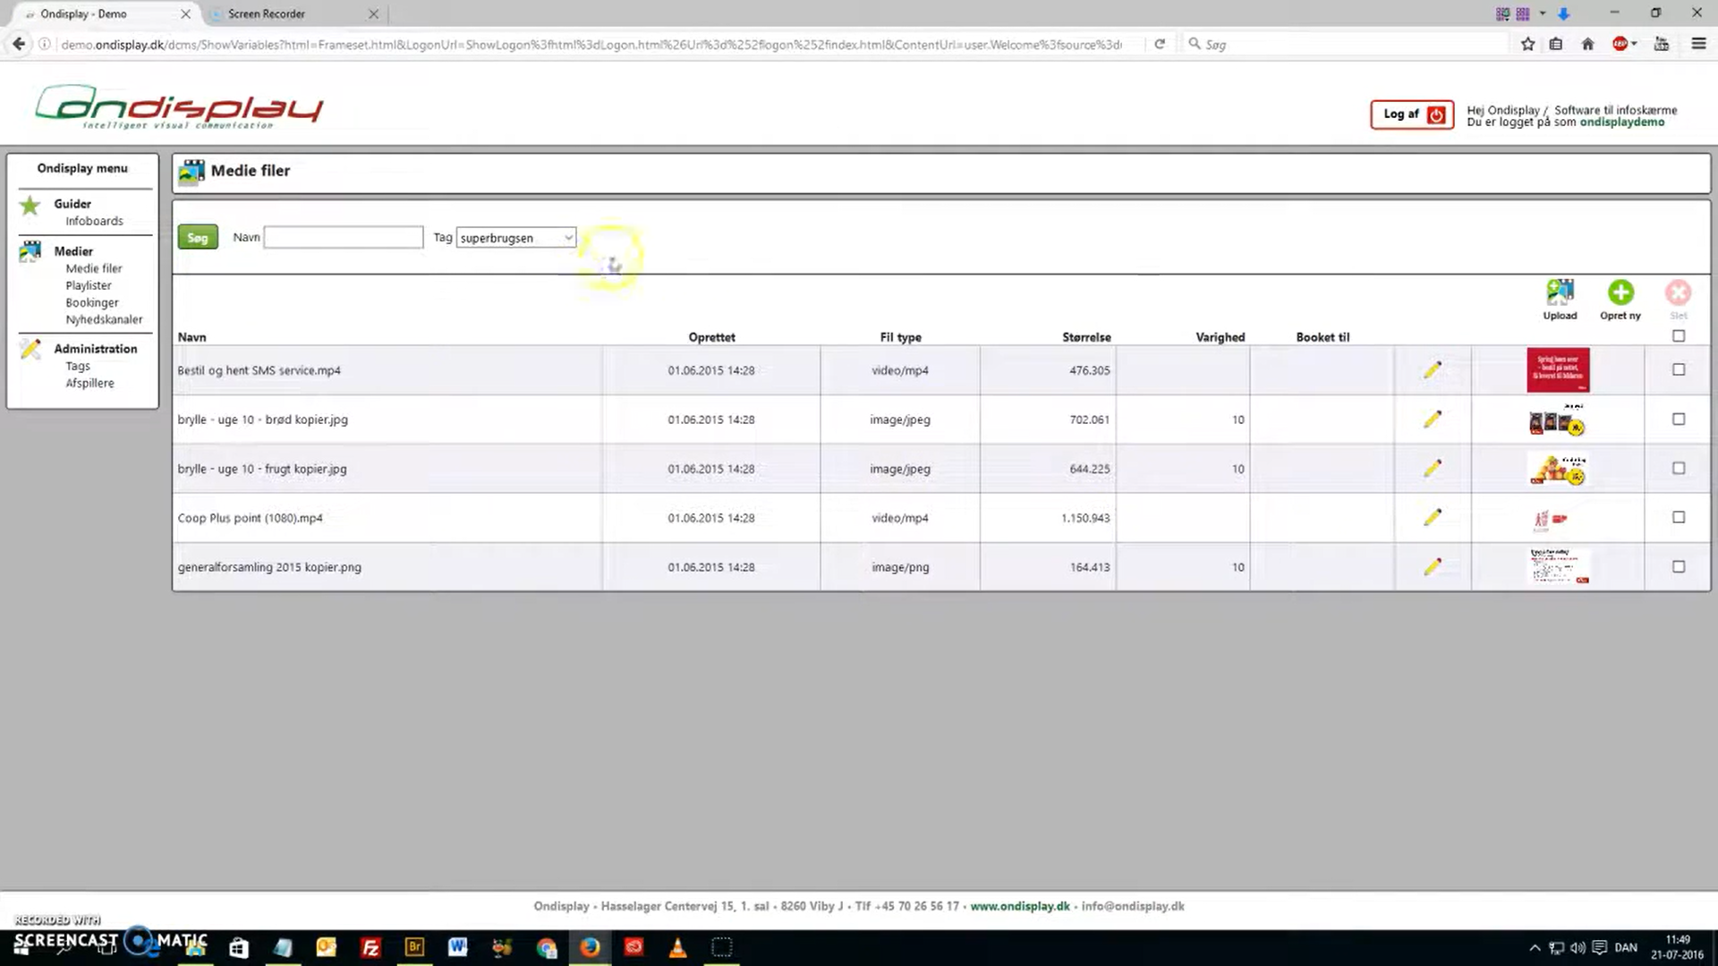Click the Guider star icon in menu
Viewport: 1718px width, 966px height.
pyautogui.click(x=30, y=206)
